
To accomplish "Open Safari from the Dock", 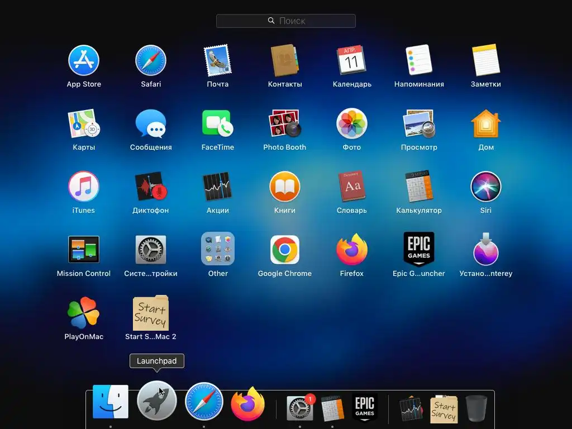I will (204, 401).
